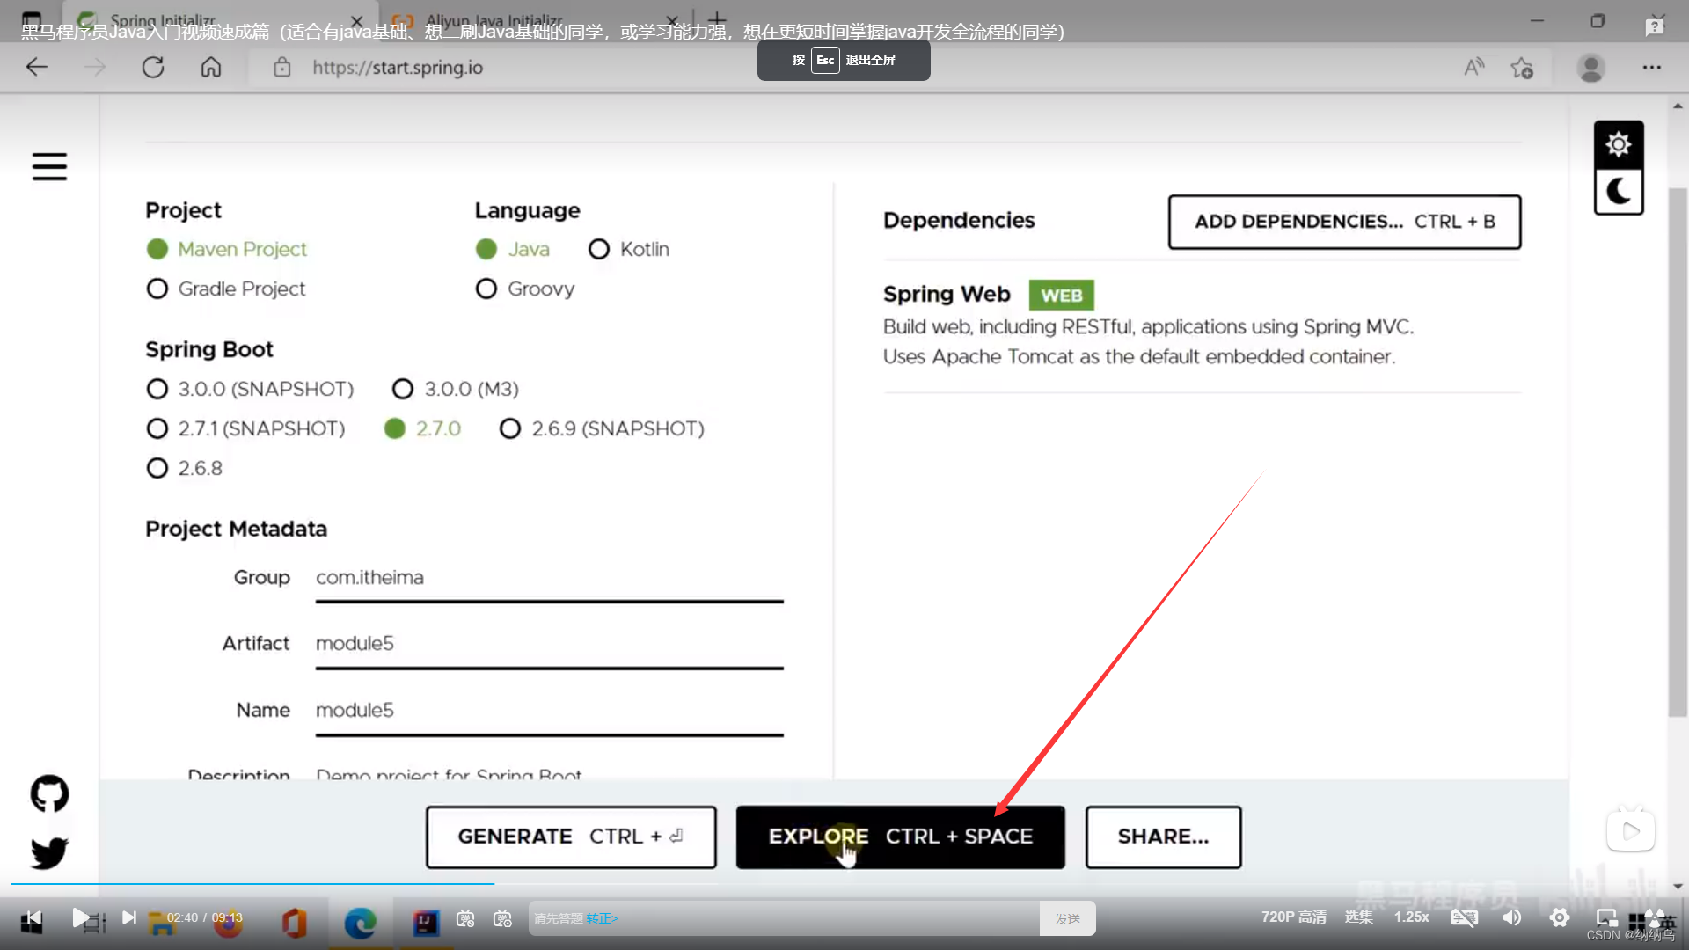Open the GitHub link icon
This screenshot has width=1689, height=950.
[x=49, y=793]
